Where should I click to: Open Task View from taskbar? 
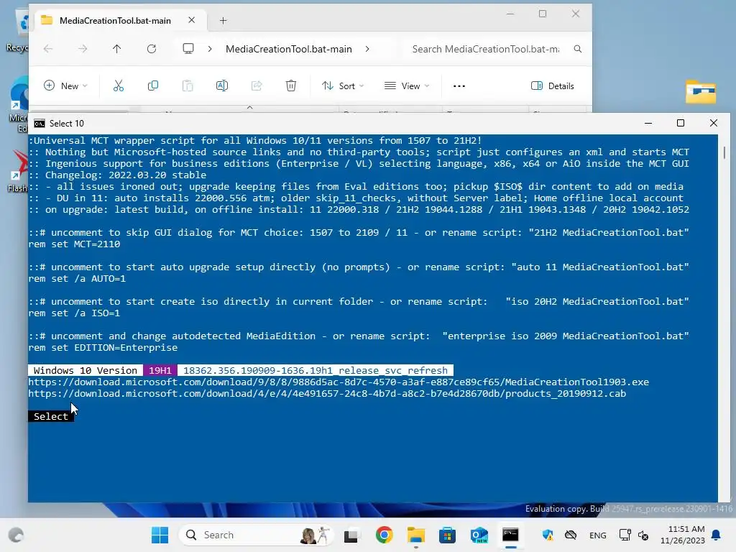coord(351,535)
